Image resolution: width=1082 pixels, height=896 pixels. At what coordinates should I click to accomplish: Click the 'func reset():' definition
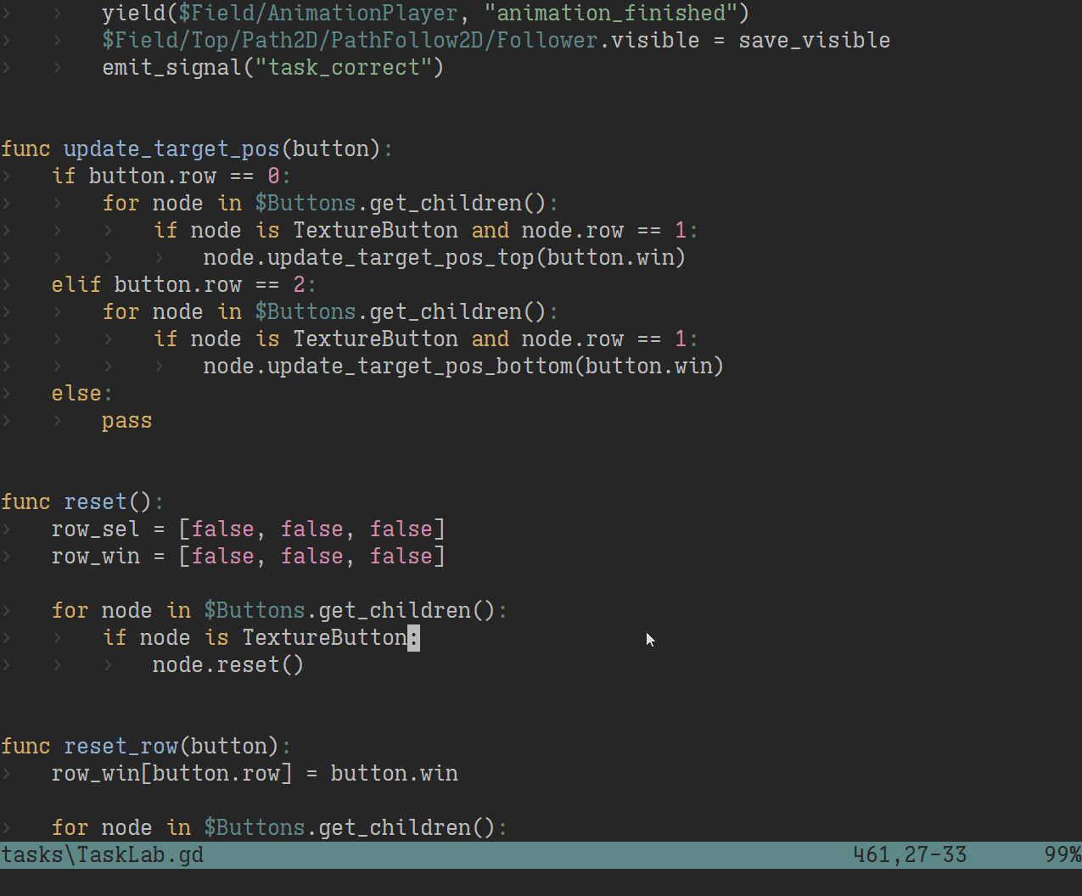coord(81,502)
